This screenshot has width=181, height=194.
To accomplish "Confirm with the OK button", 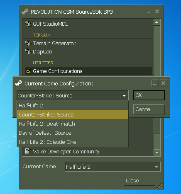I will tap(149, 95).
